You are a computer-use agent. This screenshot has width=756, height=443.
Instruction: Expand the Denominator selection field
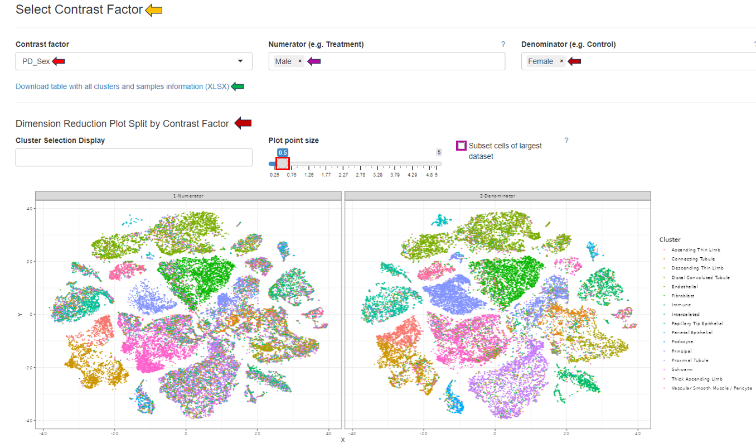coord(658,61)
